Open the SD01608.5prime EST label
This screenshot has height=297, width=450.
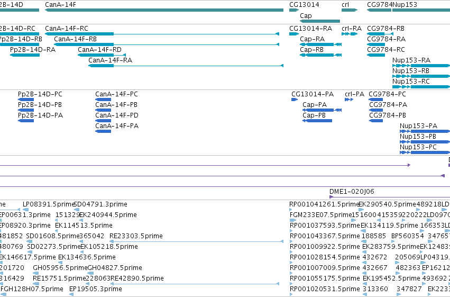[x=52, y=236]
